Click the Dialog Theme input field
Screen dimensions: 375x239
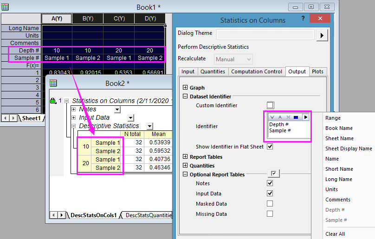coord(265,35)
